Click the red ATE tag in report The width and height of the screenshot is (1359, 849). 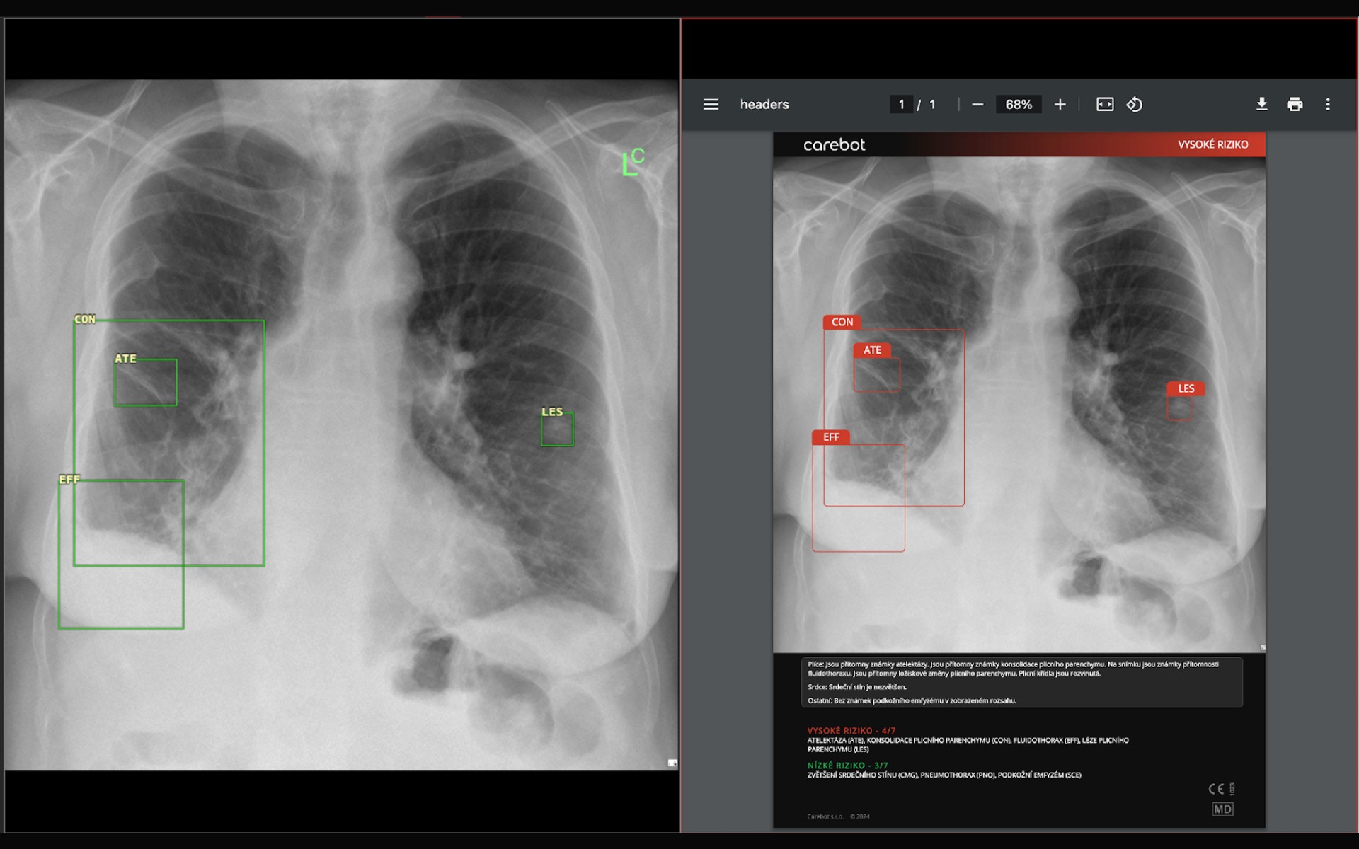coord(872,350)
